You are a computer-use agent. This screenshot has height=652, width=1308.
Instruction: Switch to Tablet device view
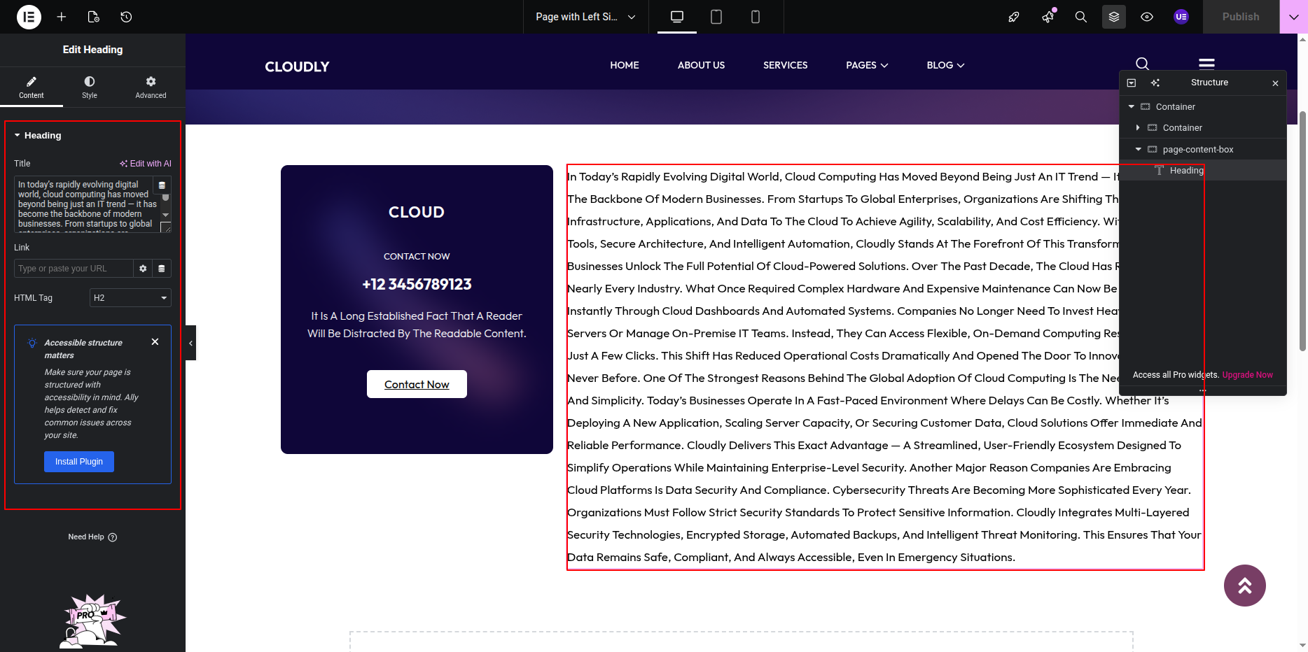point(716,17)
